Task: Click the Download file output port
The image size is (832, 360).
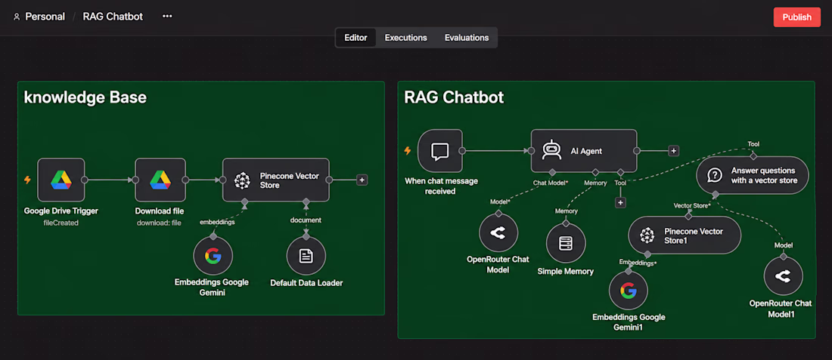Action: coord(186,180)
